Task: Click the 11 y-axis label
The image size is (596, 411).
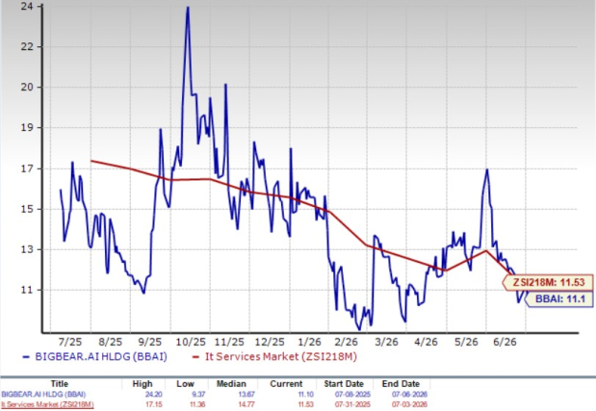Action: pyautogui.click(x=27, y=290)
